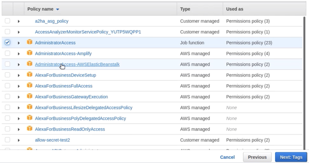
Task: Open the AlexaForBusinessFullAccess policy link
Action: 64,86
